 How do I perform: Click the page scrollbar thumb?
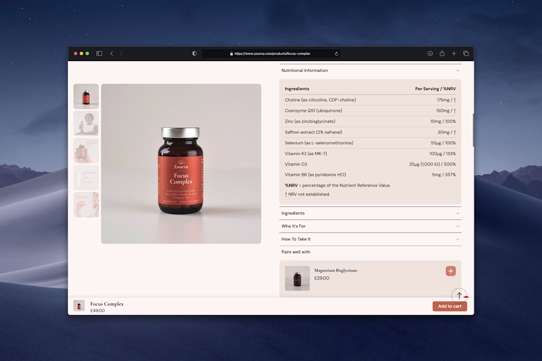click(473, 130)
